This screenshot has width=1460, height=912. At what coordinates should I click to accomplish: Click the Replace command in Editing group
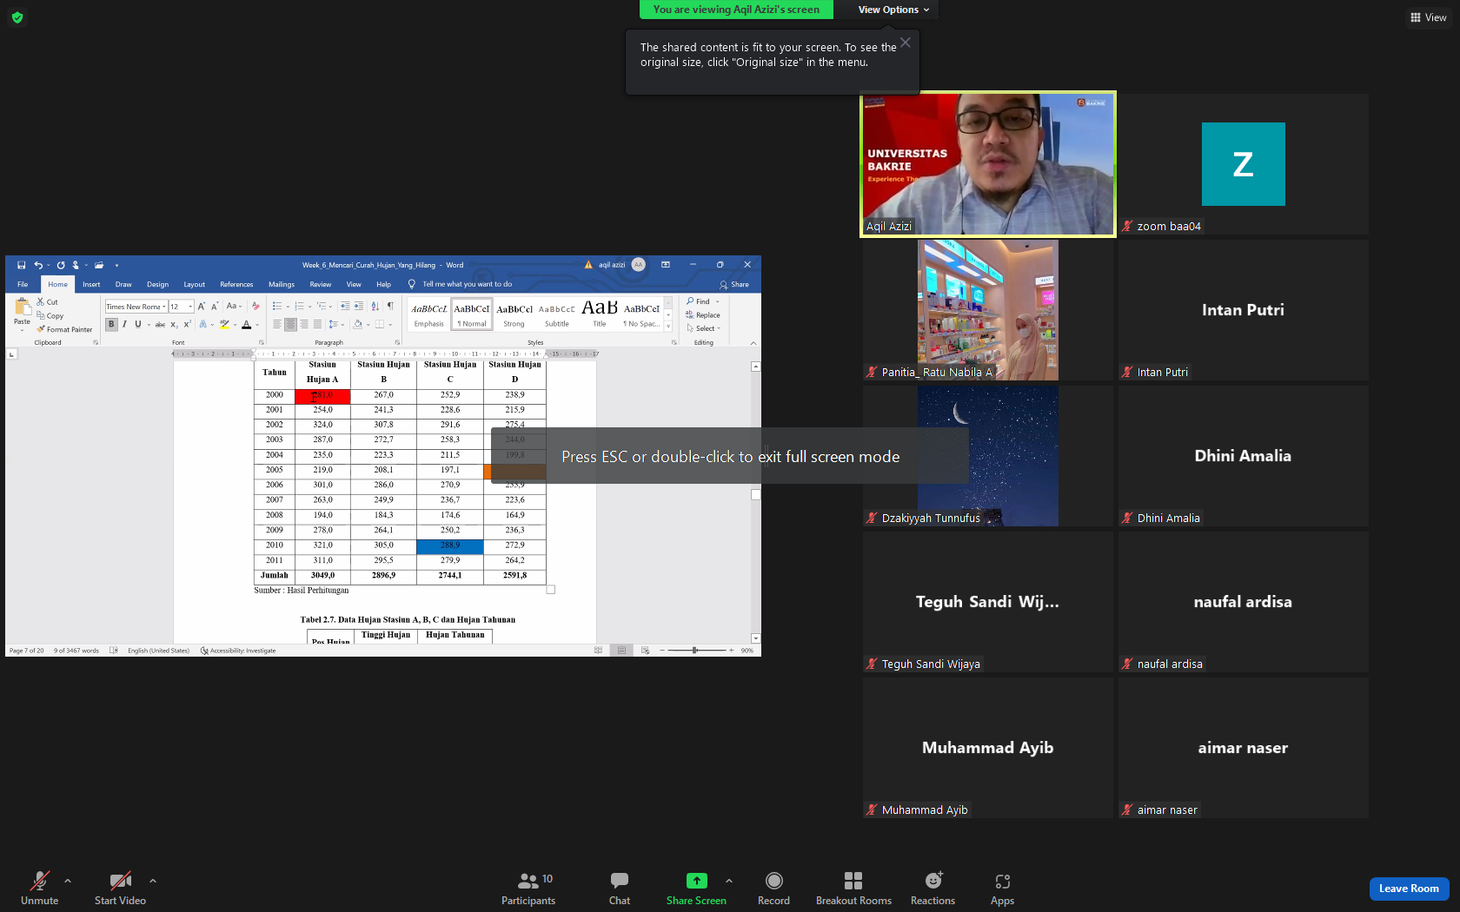[x=703, y=315]
